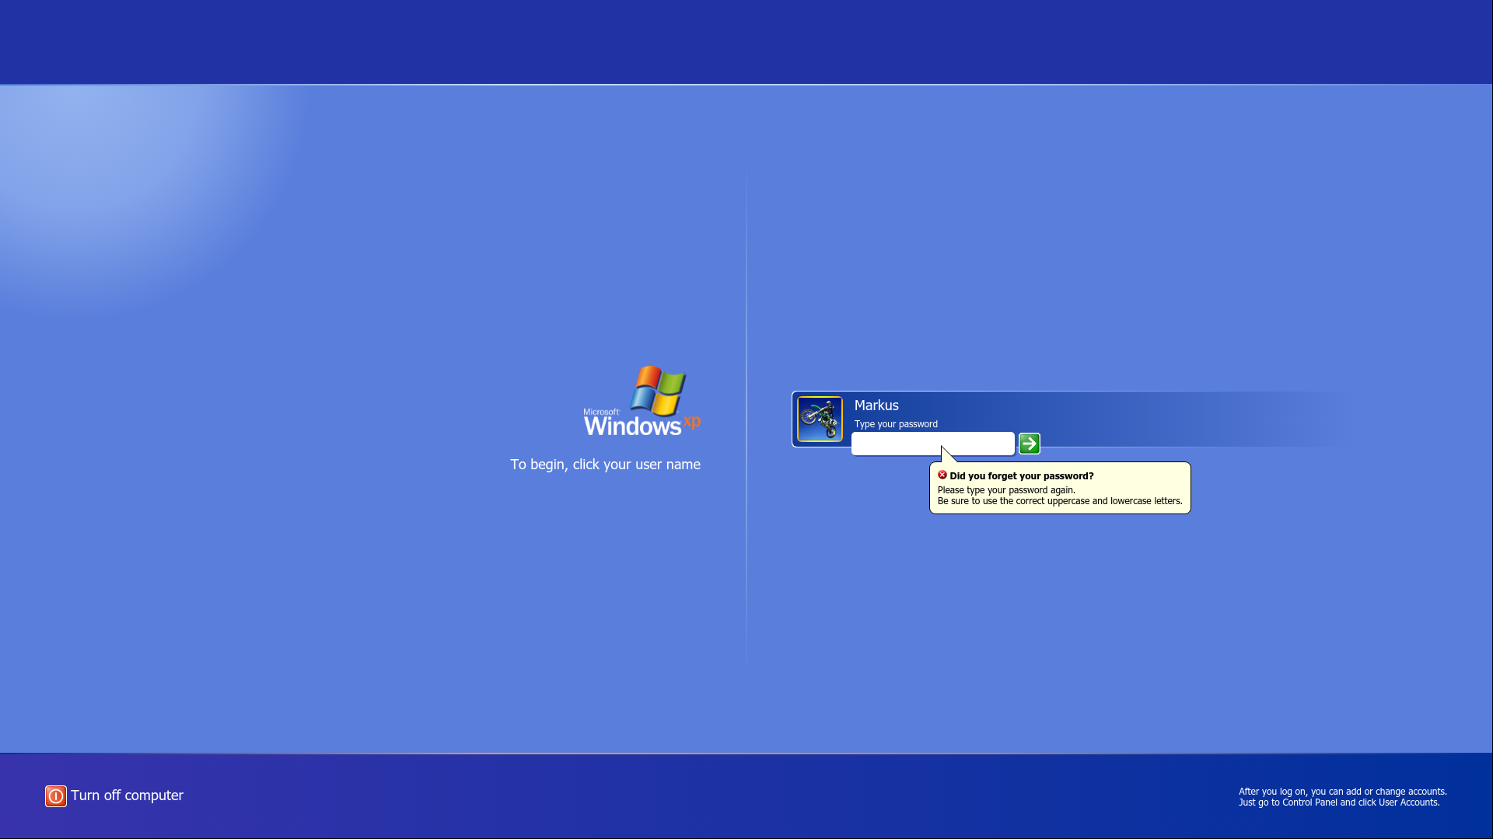This screenshot has width=1493, height=839.
Task: Click the red Turn off computer power icon
Action: 55,795
